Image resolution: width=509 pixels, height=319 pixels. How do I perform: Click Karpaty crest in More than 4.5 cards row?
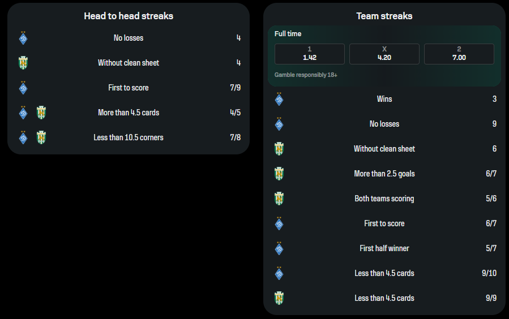coord(41,113)
